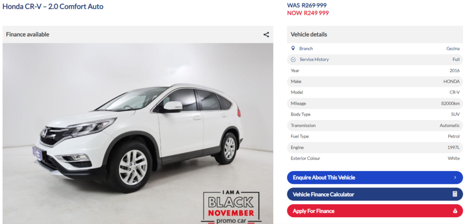Click the calculator icon on finance button
464x224 pixels.
(x=455, y=194)
